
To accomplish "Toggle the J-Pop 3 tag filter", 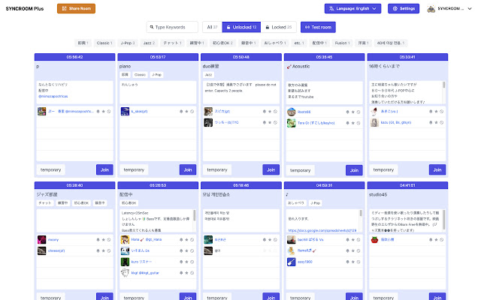I will pos(127,43).
